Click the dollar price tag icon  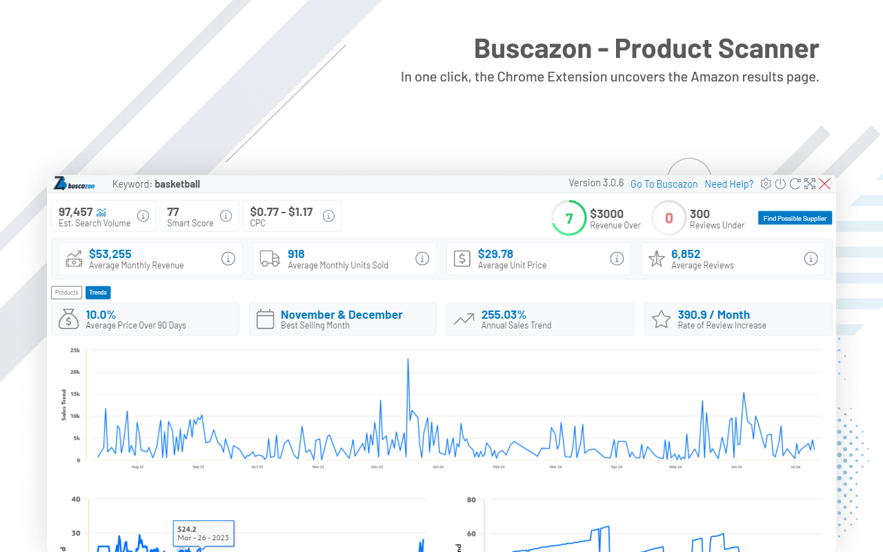462,259
